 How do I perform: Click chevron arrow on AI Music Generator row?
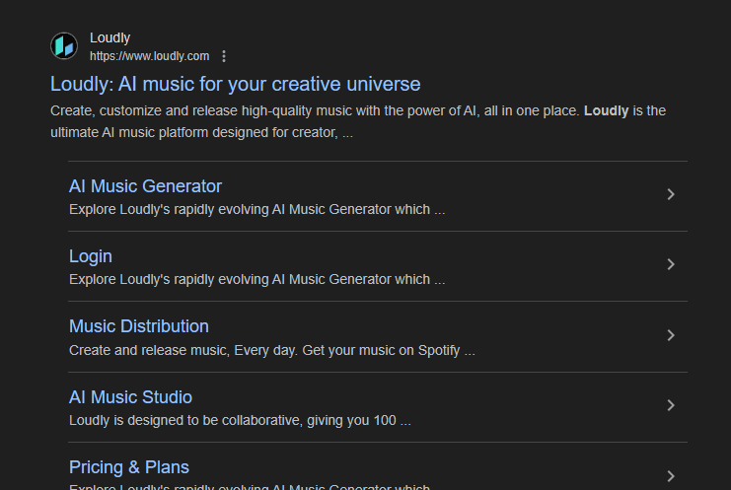[x=671, y=194]
